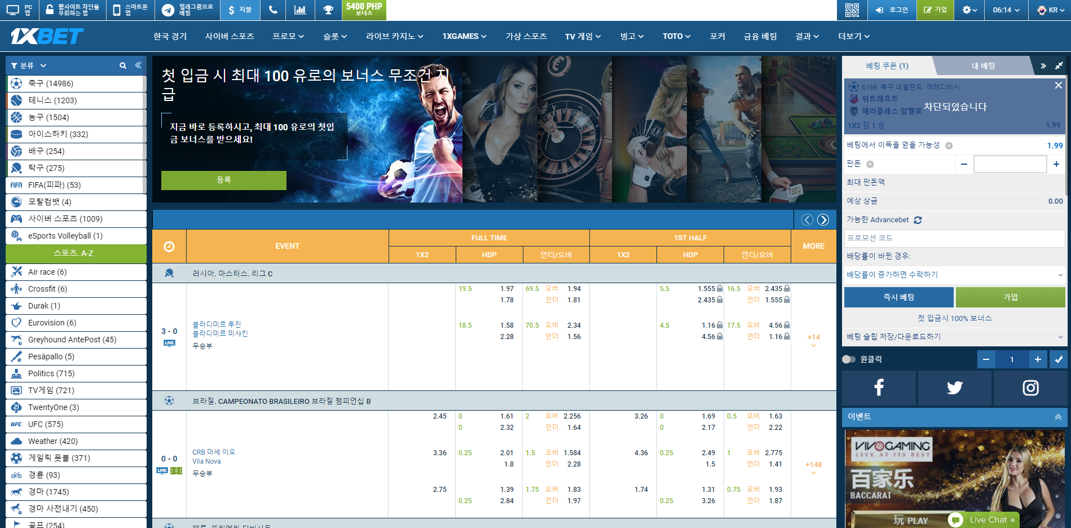The image size is (1071, 528).
Task: Click the 5400 PHP bonus button
Action: (364, 10)
